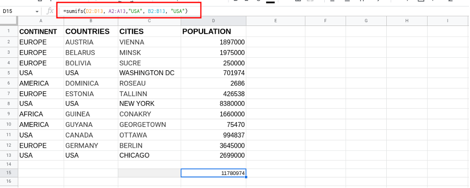This screenshot has height=188, width=470.
Task: Select the GUINEA cell
Action: [x=91, y=114]
